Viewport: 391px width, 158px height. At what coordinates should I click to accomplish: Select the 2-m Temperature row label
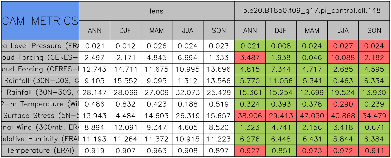click(40, 104)
